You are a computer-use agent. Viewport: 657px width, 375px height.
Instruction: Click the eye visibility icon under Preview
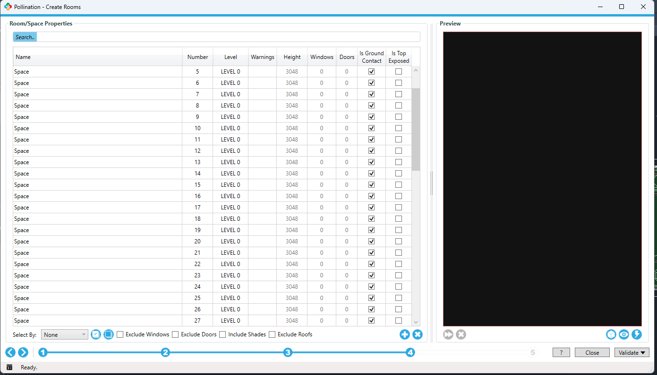[x=624, y=334]
